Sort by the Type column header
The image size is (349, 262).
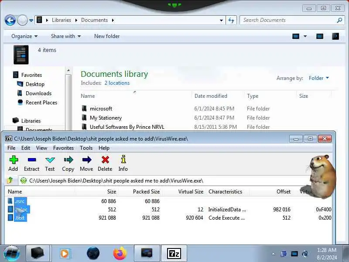(253, 96)
